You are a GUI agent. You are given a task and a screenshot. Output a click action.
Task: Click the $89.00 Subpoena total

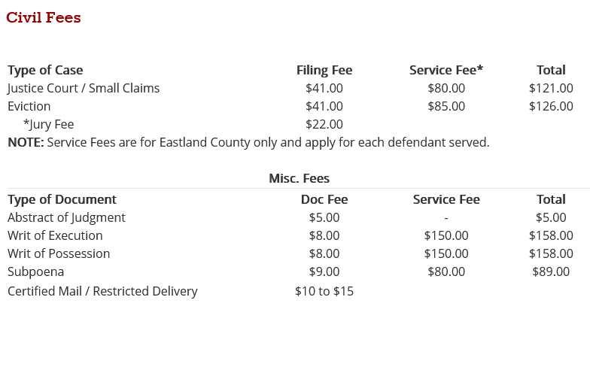click(x=551, y=271)
